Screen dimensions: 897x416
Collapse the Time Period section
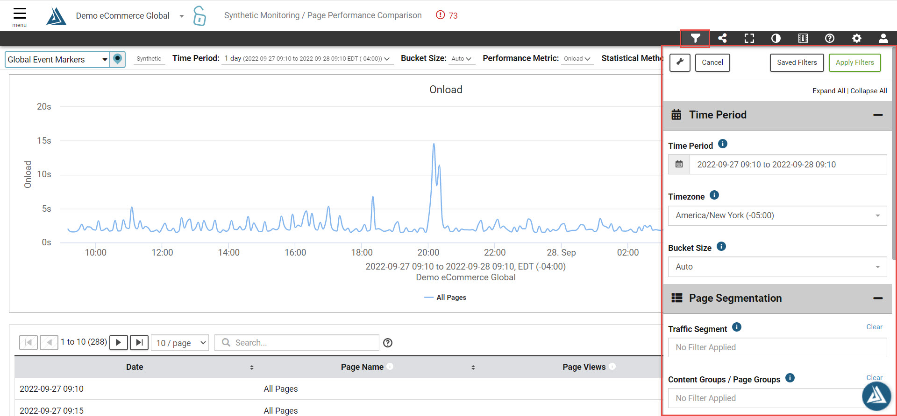click(x=878, y=115)
